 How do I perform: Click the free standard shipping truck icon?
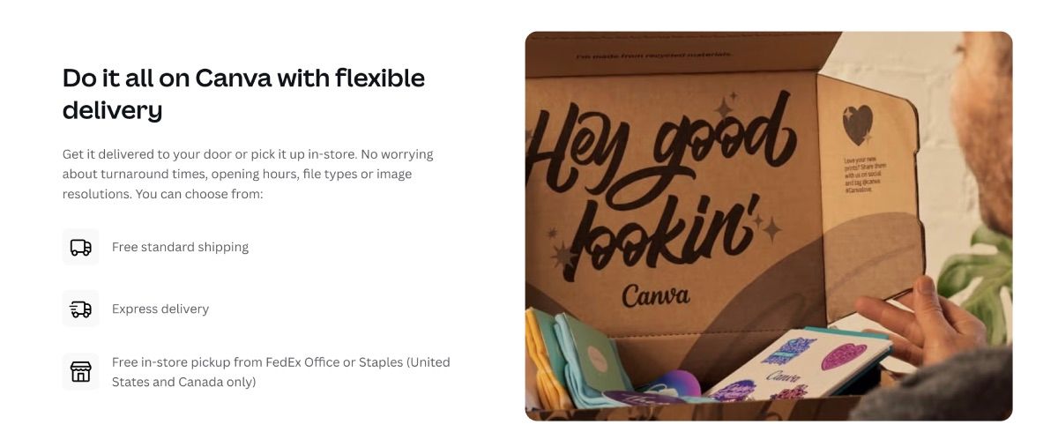click(x=81, y=247)
